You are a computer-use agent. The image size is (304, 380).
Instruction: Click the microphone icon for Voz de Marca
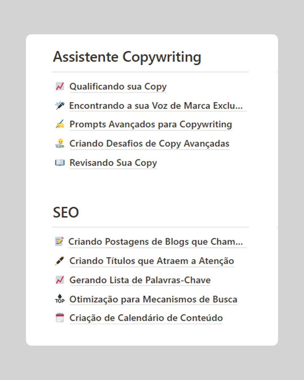[x=60, y=106]
